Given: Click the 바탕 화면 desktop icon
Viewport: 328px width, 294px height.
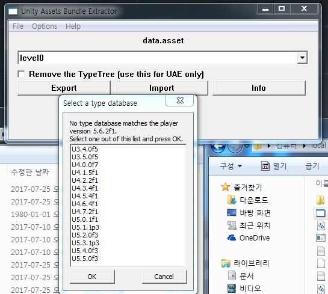Looking at the screenshot, I should (232, 212).
